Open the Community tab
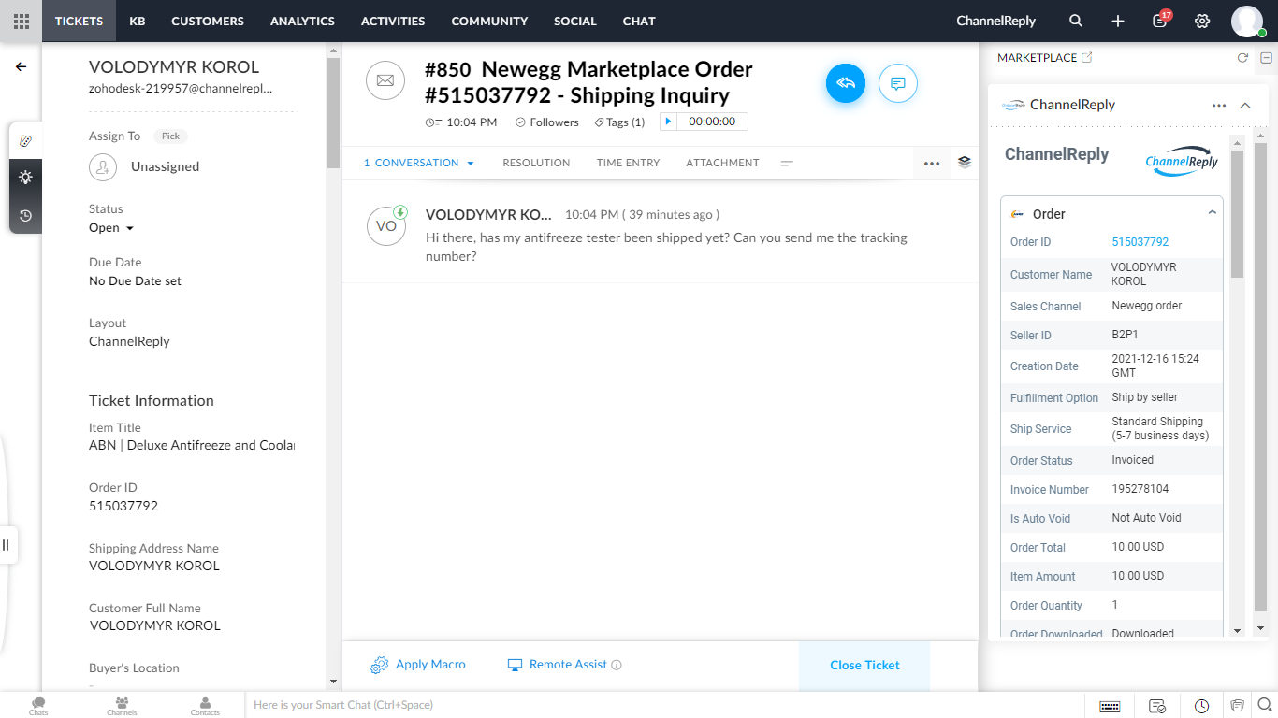 pos(489,21)
